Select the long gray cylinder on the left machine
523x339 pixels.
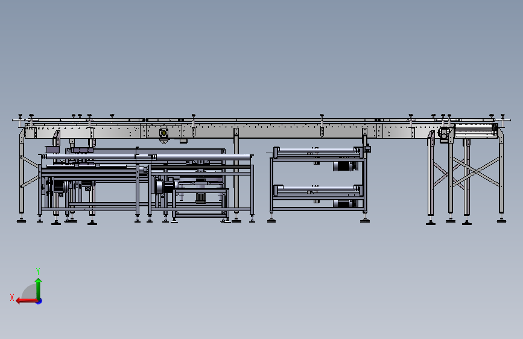(147, 157)
